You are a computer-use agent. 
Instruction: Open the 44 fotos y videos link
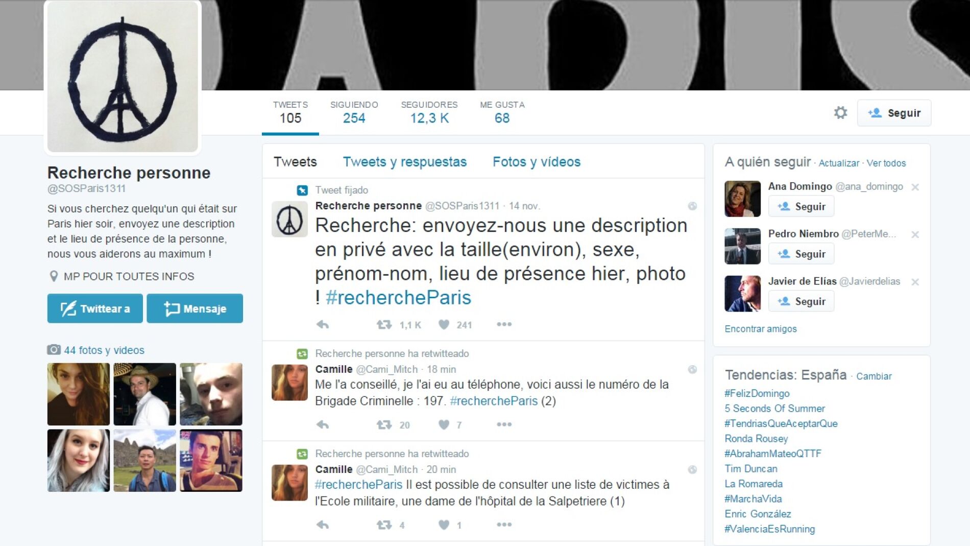104,350
